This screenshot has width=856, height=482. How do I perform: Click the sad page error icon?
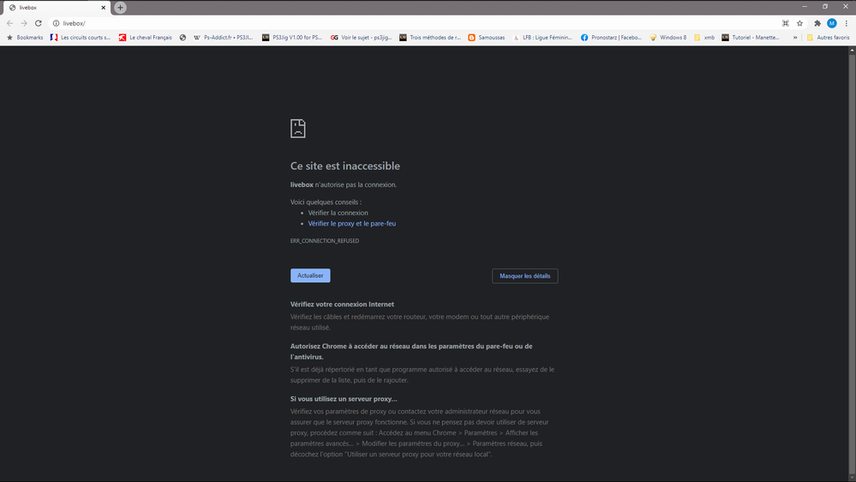(298, 129)
